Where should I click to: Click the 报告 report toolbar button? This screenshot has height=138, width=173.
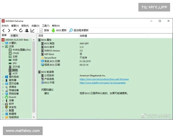[44, 30]
